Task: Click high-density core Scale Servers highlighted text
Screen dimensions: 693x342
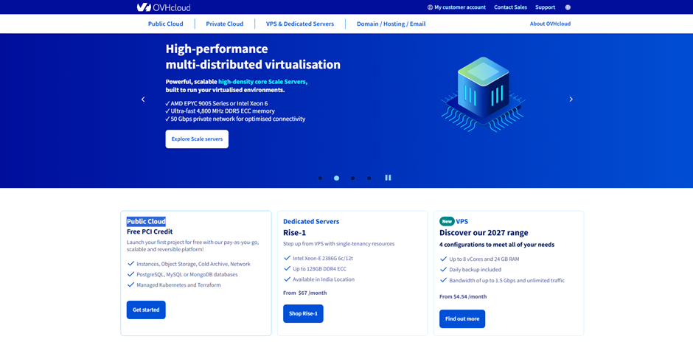Action: (x=262, y=82)
